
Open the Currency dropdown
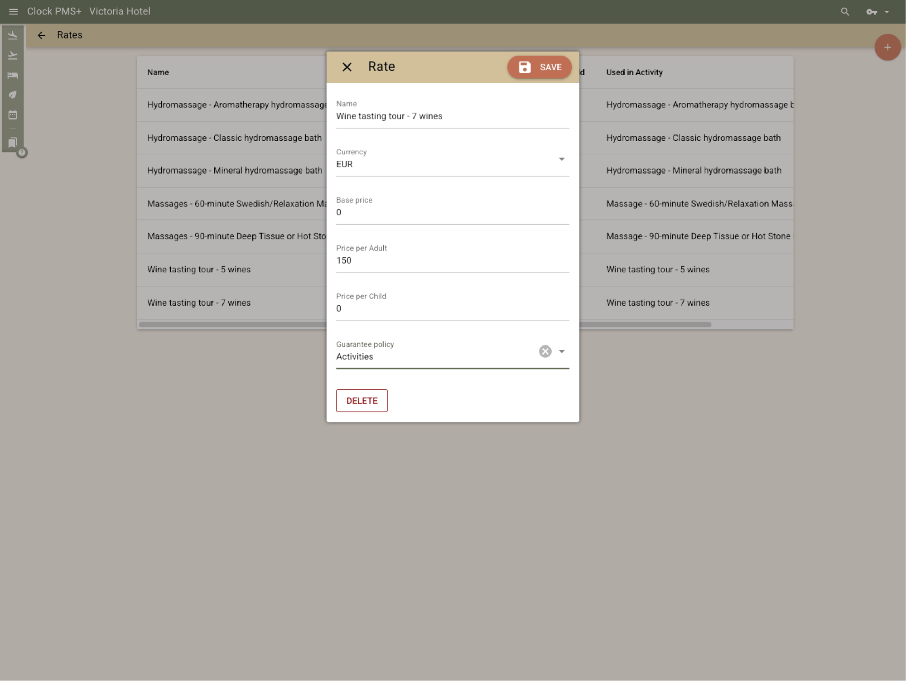pyautogui.click(x=561, y=159)
